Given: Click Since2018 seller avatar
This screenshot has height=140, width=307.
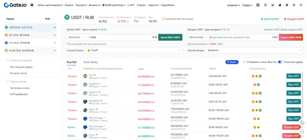Looking at the screenshot, I should [85, 85].
